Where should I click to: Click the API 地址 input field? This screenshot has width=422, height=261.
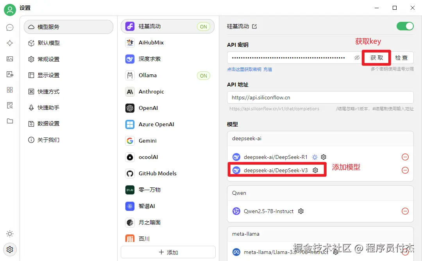[320, 98]
